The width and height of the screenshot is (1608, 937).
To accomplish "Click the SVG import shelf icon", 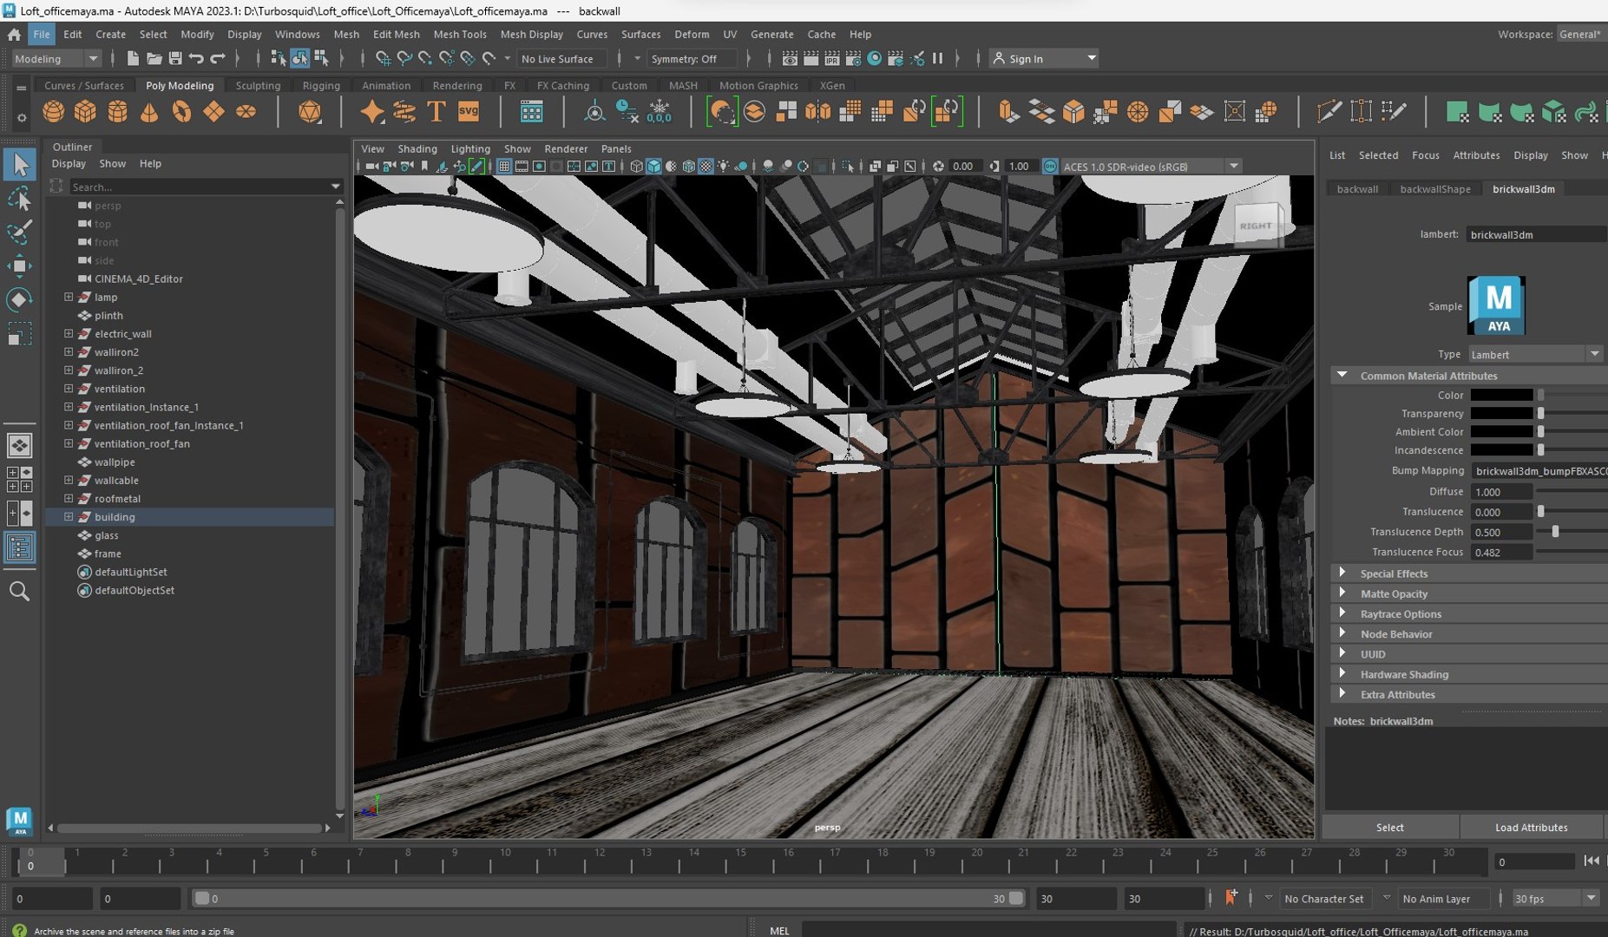I will click(469, 112).
